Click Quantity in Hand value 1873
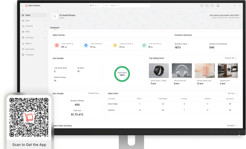Viewport: 246px width, 149px height. [x=178, y=48]
